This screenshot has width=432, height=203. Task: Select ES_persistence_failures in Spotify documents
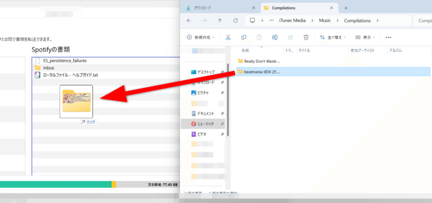pyautogui.click(x=65, y=61)
